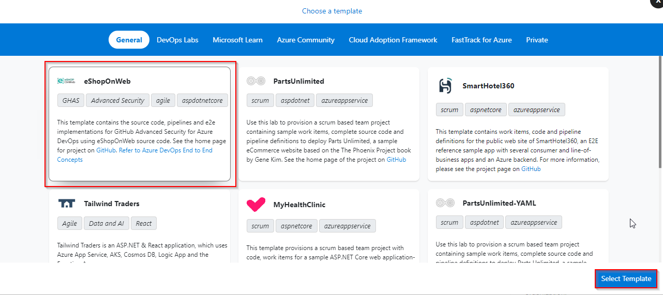Click aspdotnet tag on PartsUnlimited card

coord(295,100)
